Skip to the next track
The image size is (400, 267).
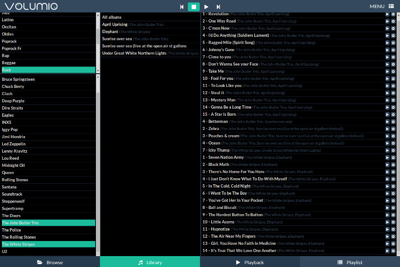218,7
